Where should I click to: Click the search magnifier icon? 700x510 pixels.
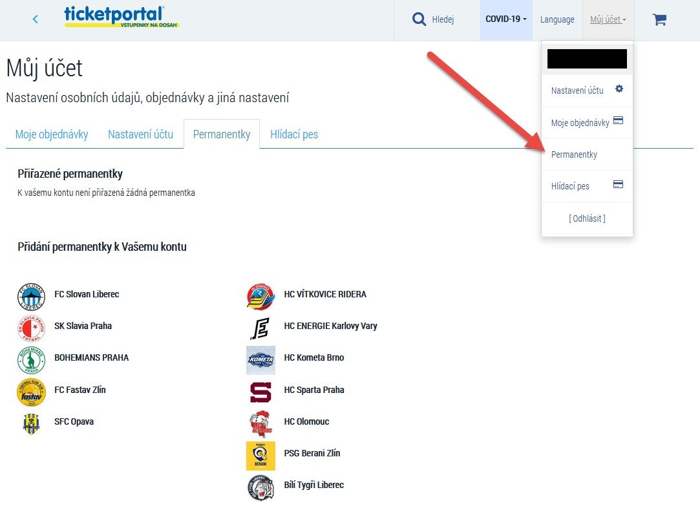[x=419, y=19]
